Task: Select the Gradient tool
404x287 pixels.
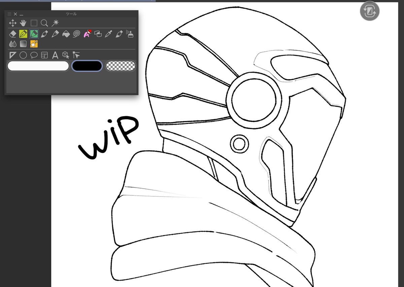Action: (x=23, y=44)
